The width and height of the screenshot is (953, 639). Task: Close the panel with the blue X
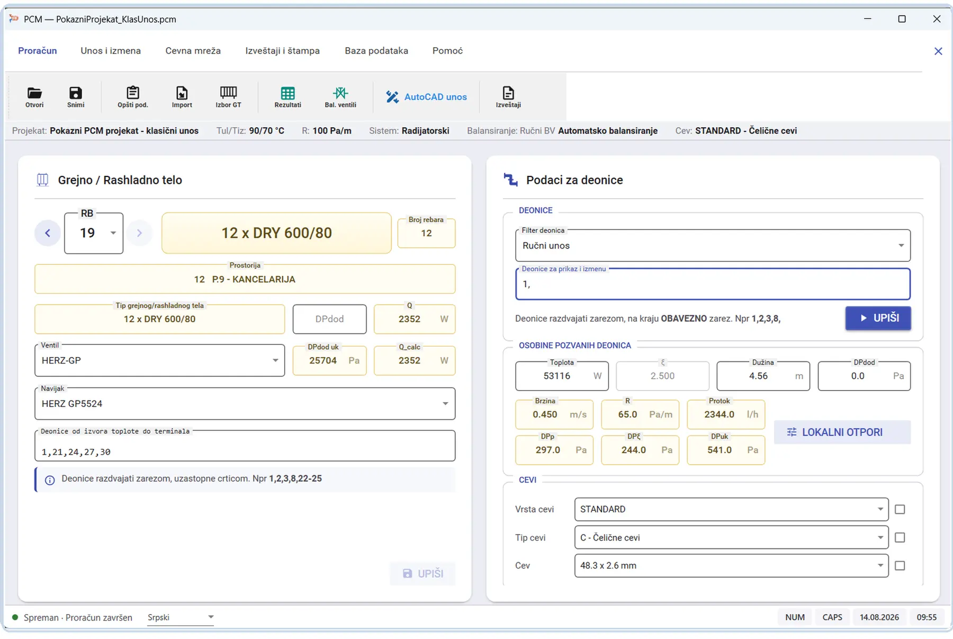[x=938, y=51]
